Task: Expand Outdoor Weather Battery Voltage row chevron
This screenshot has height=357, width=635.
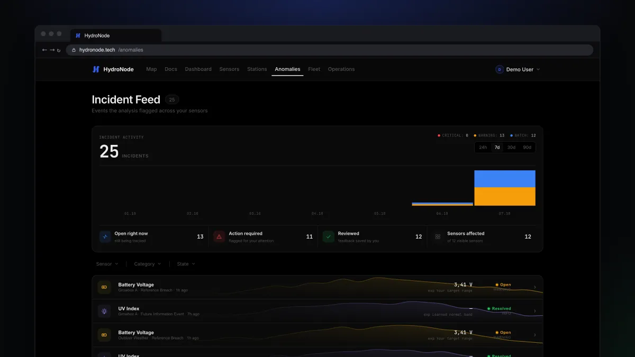Action: 534,335
